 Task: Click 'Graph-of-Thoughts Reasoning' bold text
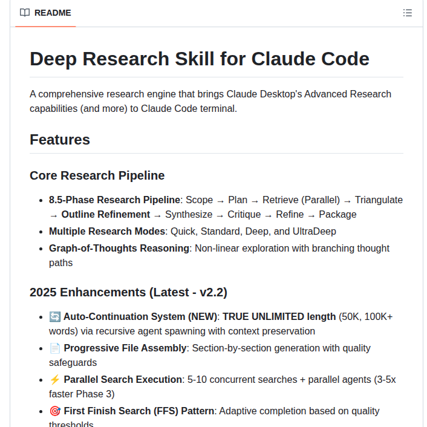click(x=119, y=249)
